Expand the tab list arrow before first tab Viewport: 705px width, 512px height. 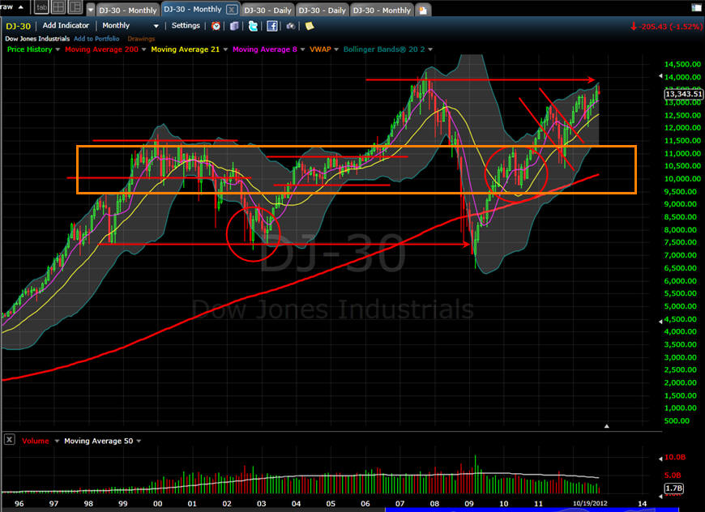[x=91, y=11]
